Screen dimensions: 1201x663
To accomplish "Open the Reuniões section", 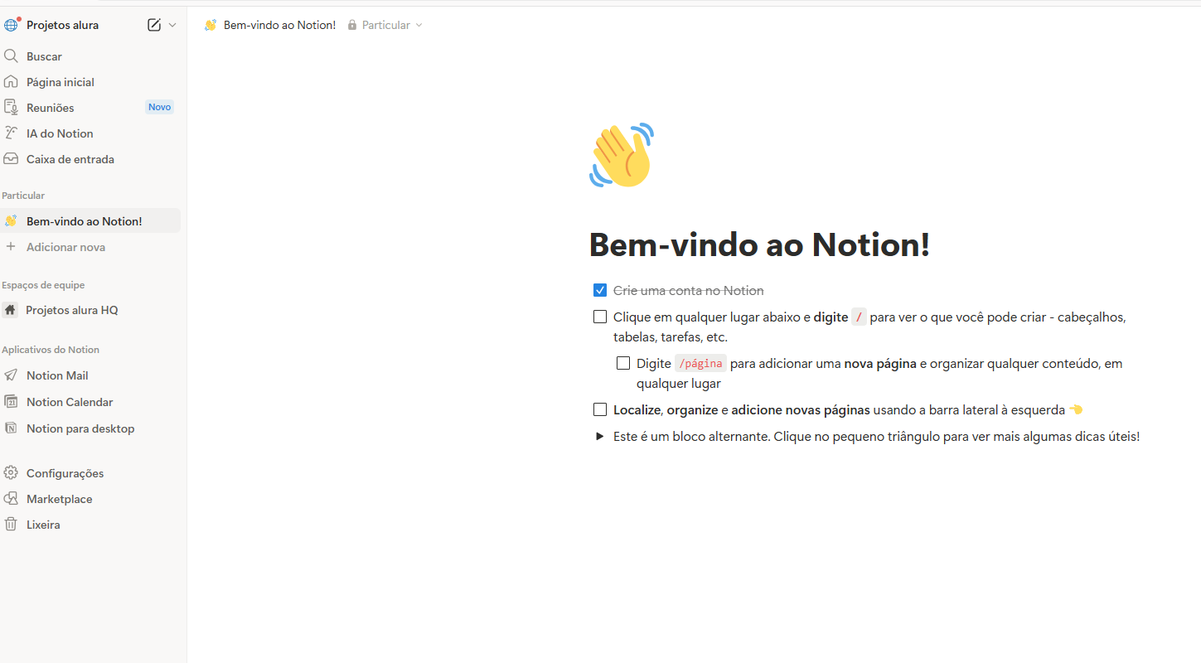I will (x=50, y=106).
